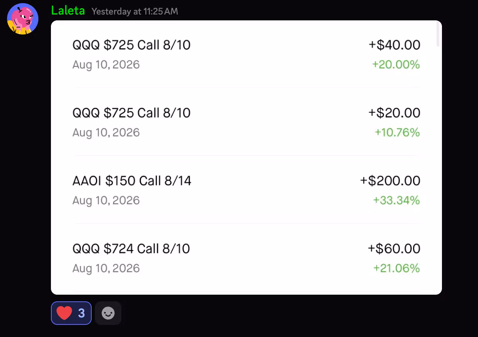Screen dimensions: 478x337
Task: Open the add reaction smiley picker
Action: point(108,313)
